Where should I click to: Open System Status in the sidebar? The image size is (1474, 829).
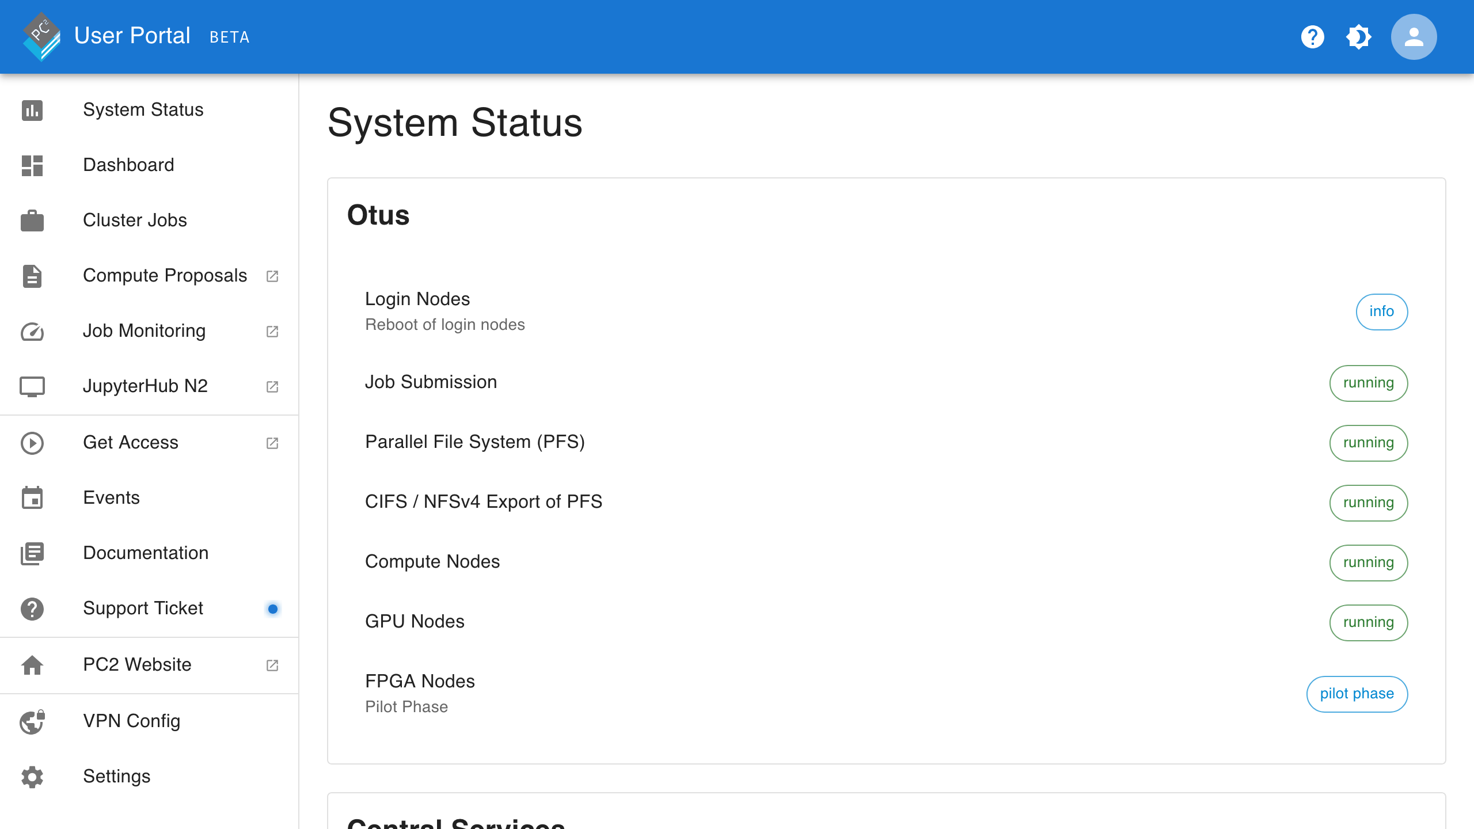[143, 109]
